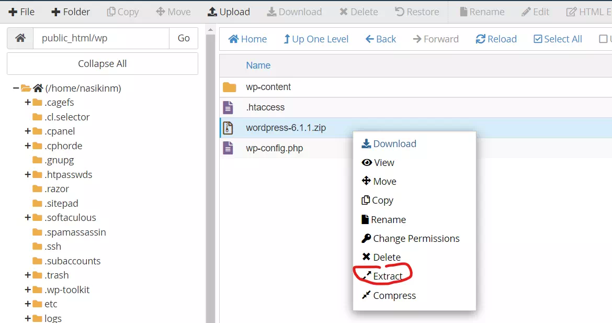Image resolution: width=612 pixels, height=323 pixels.
Task: Create a new file with + File
Action: pos(21,12)
